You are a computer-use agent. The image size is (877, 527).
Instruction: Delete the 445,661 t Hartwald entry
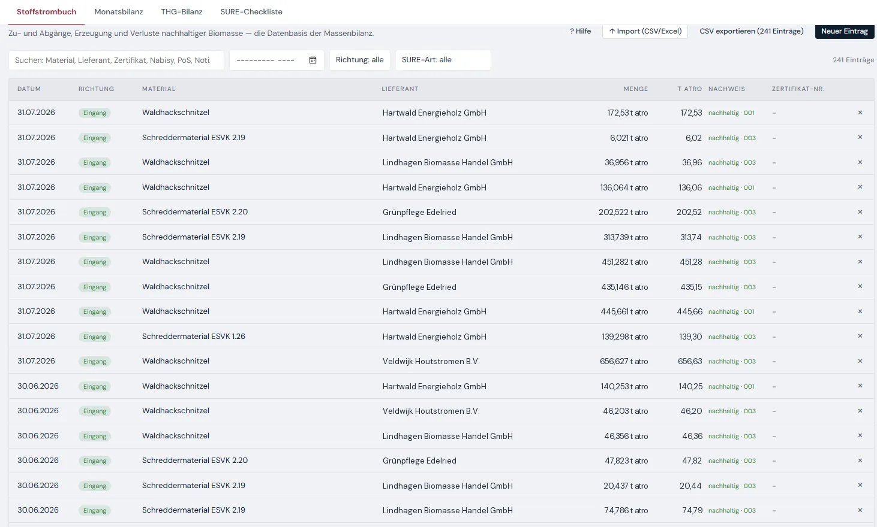click(x=860, y=311)
